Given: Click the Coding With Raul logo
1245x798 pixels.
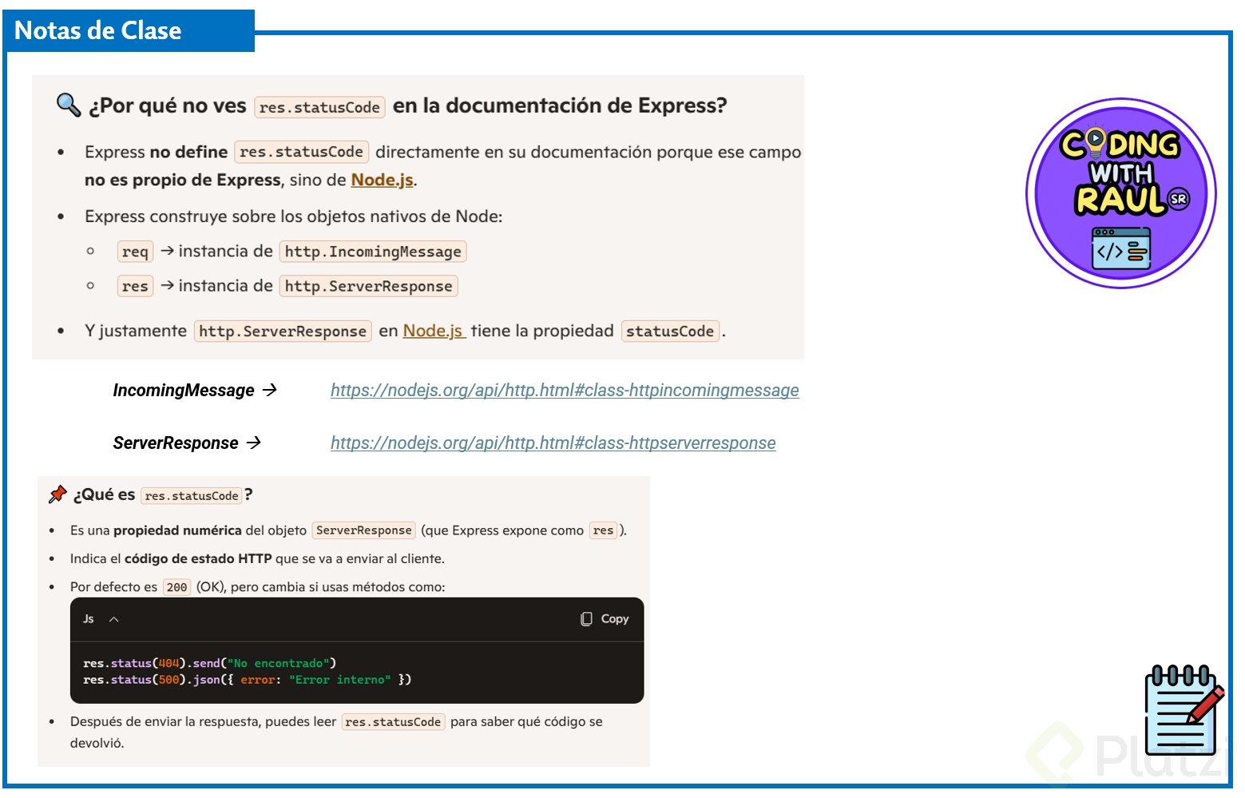Looking at the screenshot, I should pos(1120,193).
